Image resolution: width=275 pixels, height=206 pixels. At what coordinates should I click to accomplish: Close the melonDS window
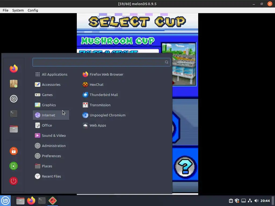[270, 4]
